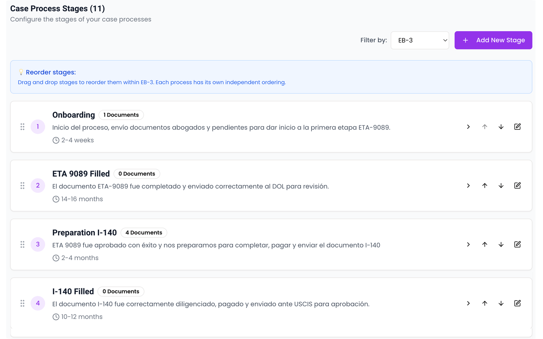Open the Filter by EB-3 dropdown

pyautogui.click(x=420, y=40)
